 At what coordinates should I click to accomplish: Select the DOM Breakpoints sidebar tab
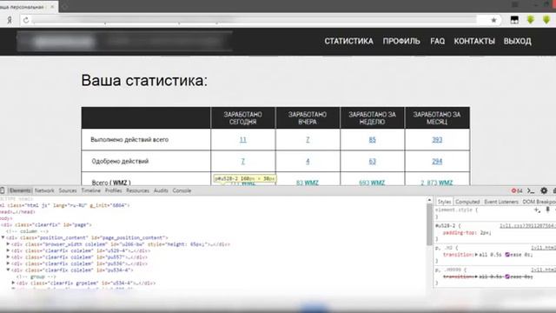(x=539, y=202)
